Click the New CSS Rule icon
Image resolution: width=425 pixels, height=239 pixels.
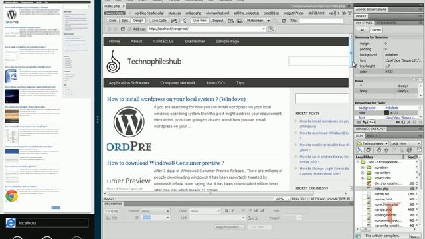pos(403,123)
